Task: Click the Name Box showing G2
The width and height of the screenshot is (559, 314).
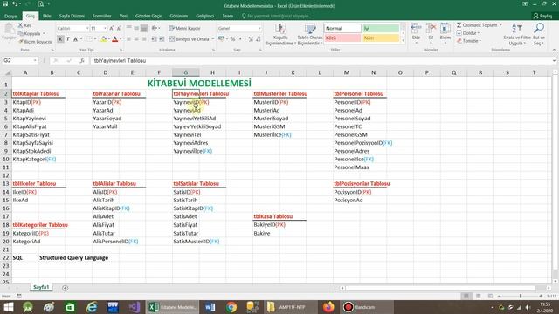Action: [x=19, y=60]
